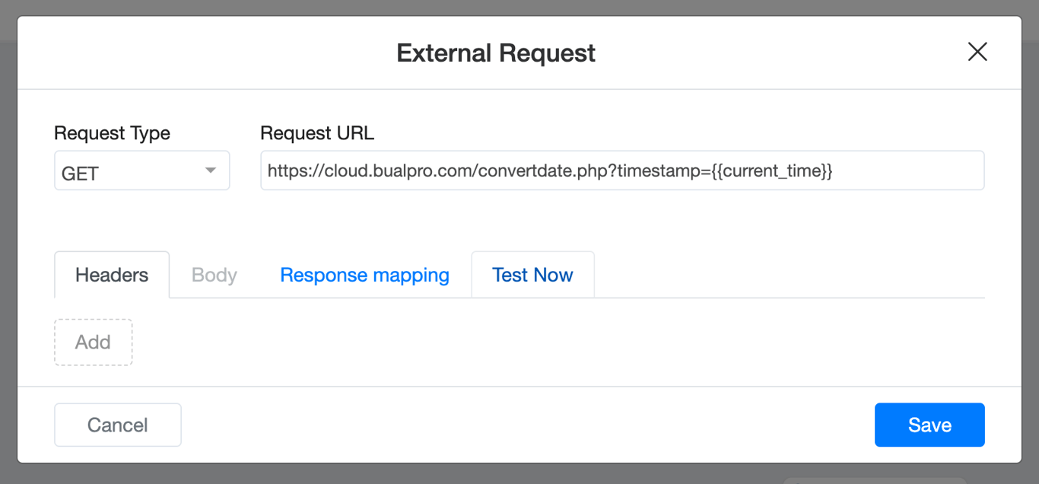1039x484 pixels.
Task: Open the Request Type dropdown
Action: (x=141, y=171)
